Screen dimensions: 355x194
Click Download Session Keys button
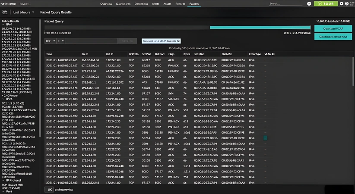pos(333,37)
